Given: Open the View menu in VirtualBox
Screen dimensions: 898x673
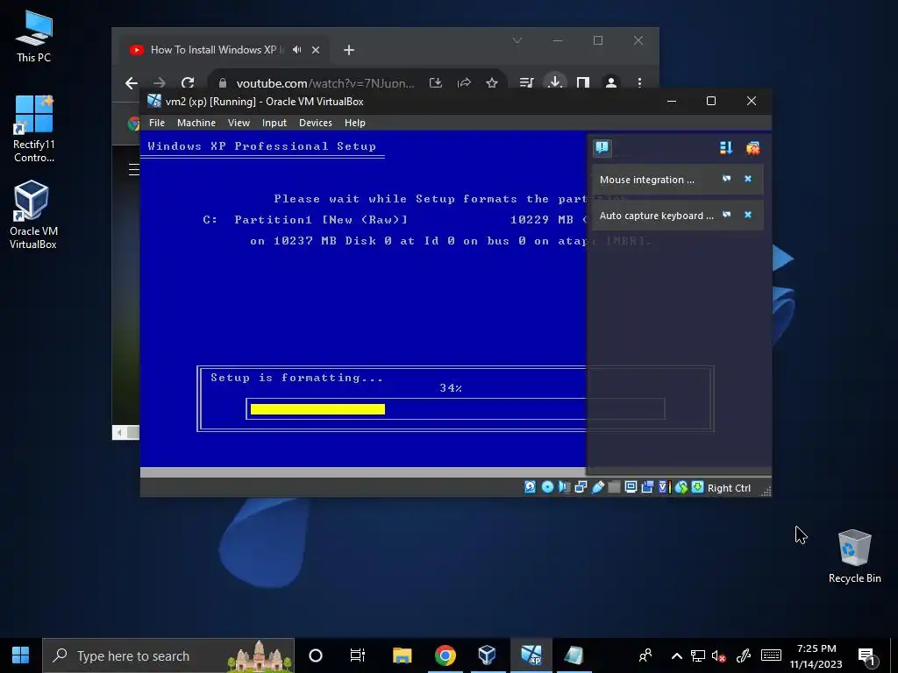Looking at the screenshot, I should tap(239, 123).
